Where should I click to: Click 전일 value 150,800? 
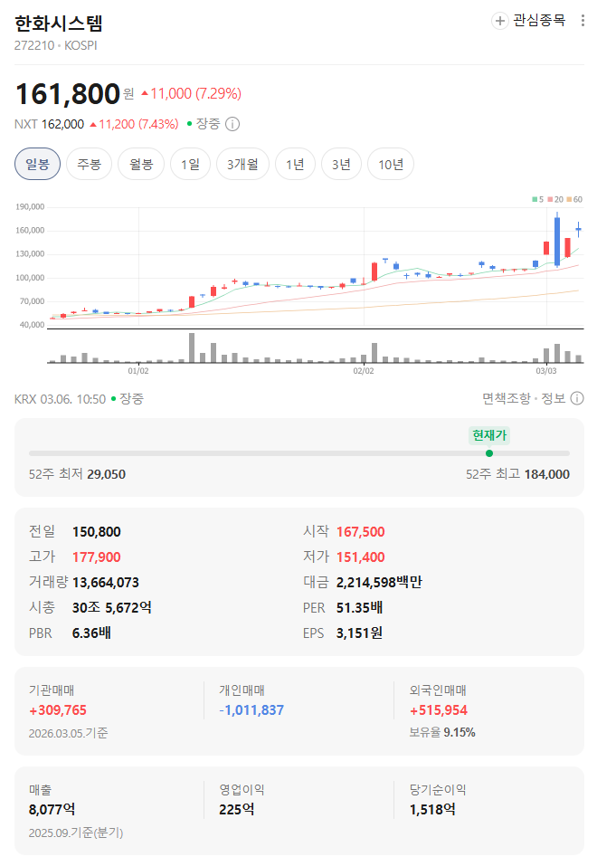coord(97,532)
